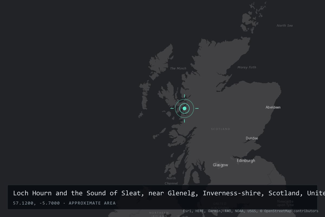Click the Edinburgh city label
Viewport: 325px width, 217px height.
pyautogui.click(x=246, y=161)
